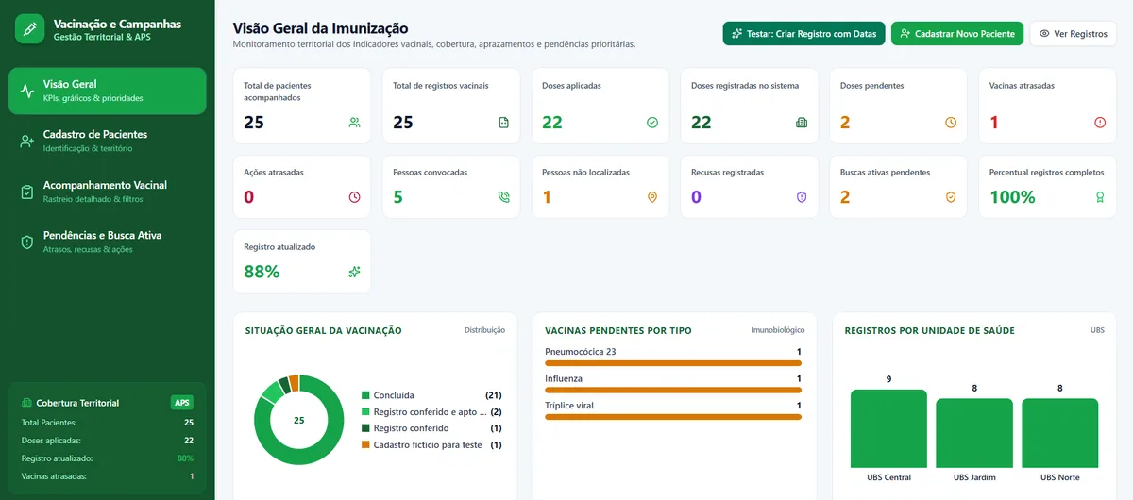Click the check-circle icon in Doses aplicadas card

(x=652, y=123)
